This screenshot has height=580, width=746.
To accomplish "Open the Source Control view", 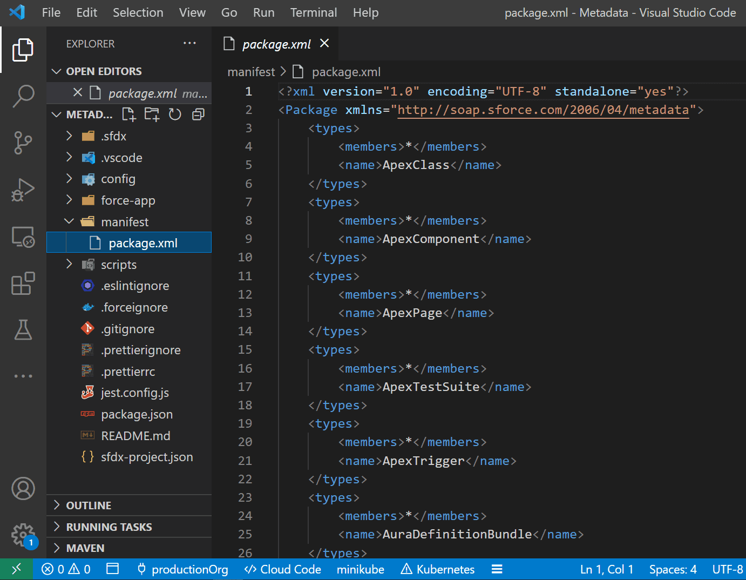I will pos(23,143).
